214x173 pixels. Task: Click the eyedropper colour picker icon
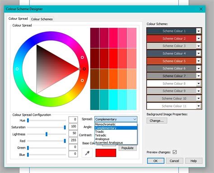click(x=87, y=153)
